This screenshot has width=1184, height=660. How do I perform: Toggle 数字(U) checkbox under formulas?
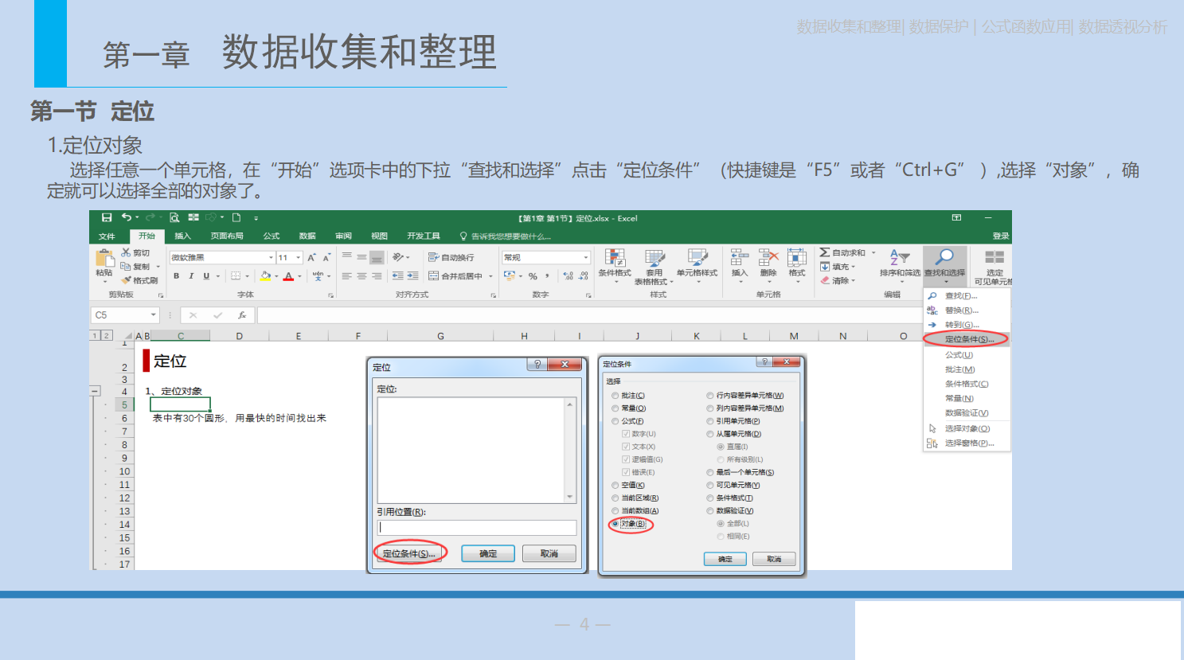(x=626, y=434)
